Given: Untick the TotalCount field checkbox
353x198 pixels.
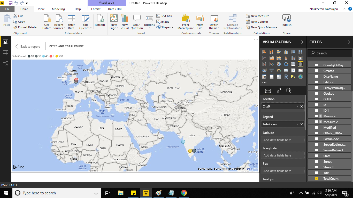Looking at the screenshot, I should coord(317,178).
